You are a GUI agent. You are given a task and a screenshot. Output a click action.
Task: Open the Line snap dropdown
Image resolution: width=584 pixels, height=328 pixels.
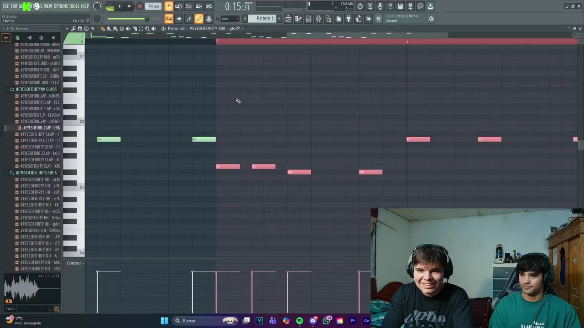230,19
